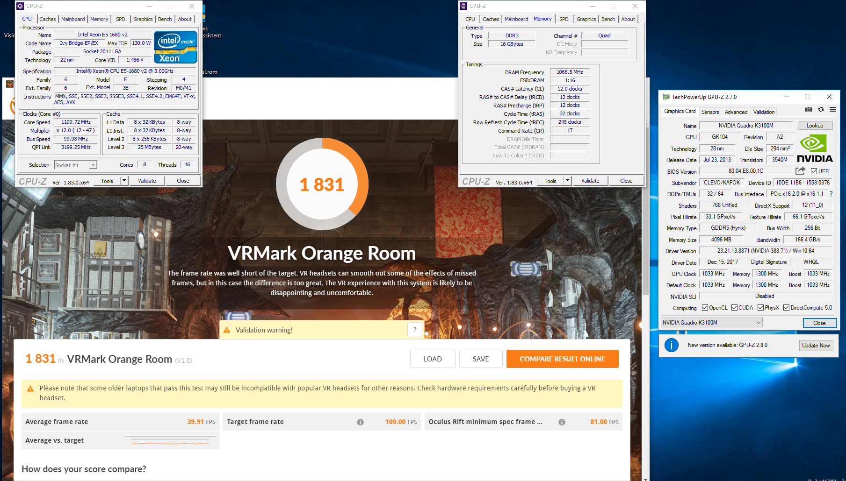Viewport: 846px width, 481px height.
Task: Click the bus interface question mark
Action: [x=831, y=194]
